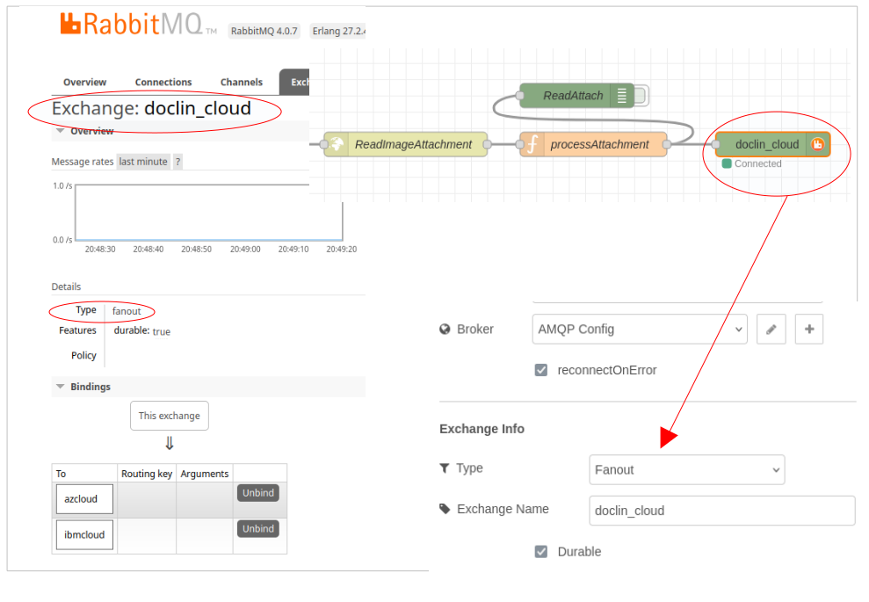Image resolution: width=869 pixels, height=602 pixels.
Task: Click the RabbitMQ icon on doclin_cloud node
Action: tap(817, 144)
